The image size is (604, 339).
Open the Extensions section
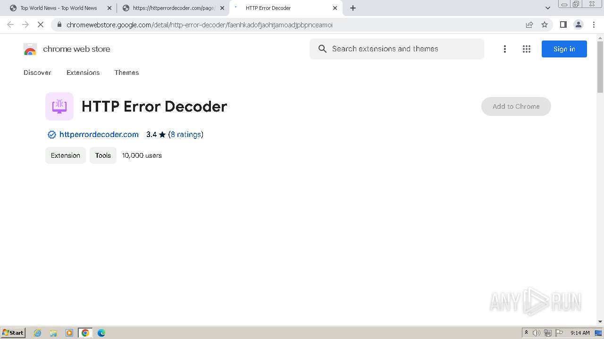pos(83,73)
